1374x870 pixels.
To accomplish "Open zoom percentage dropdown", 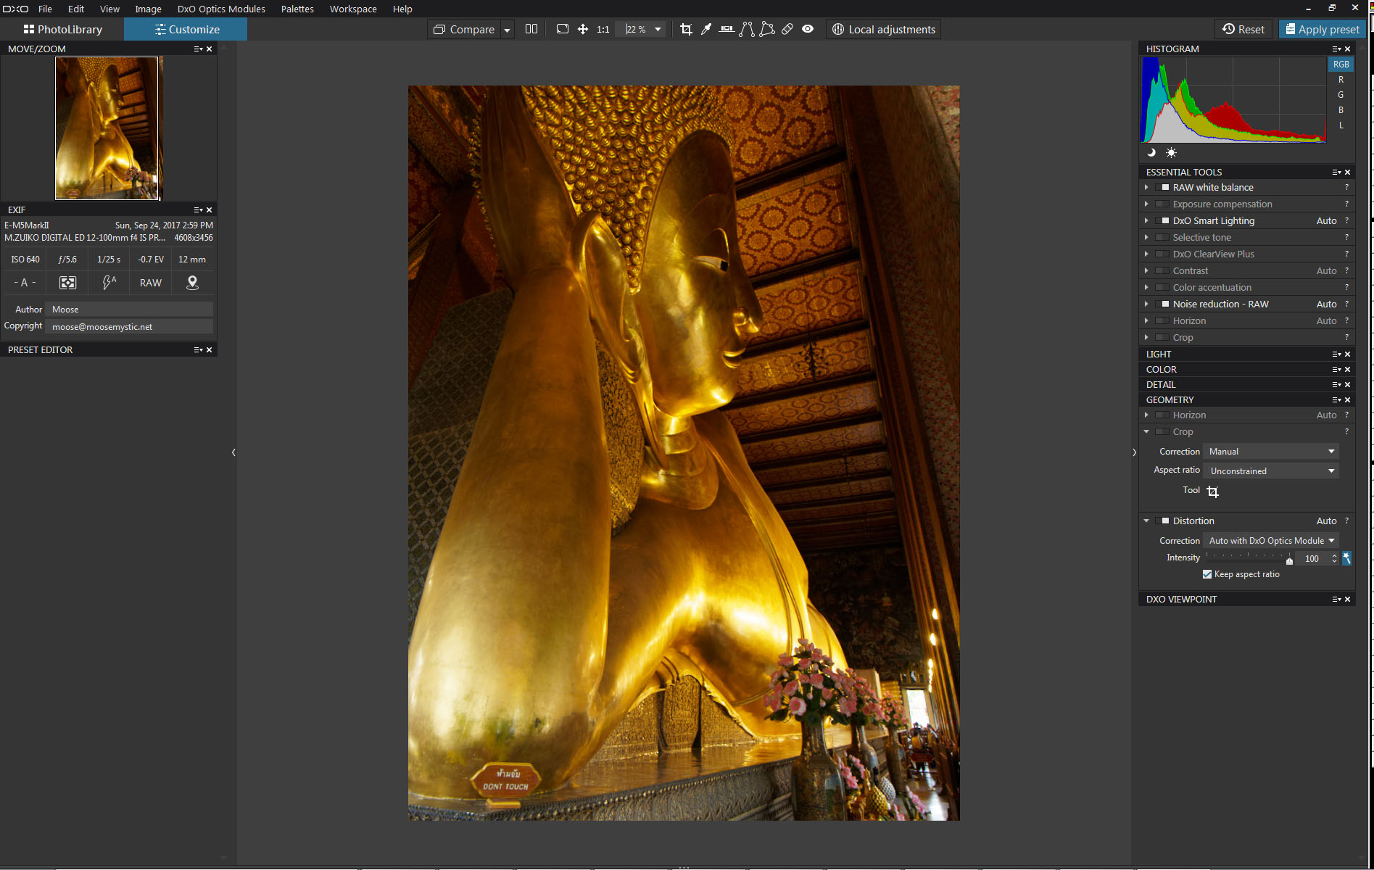I will [658, 30].
